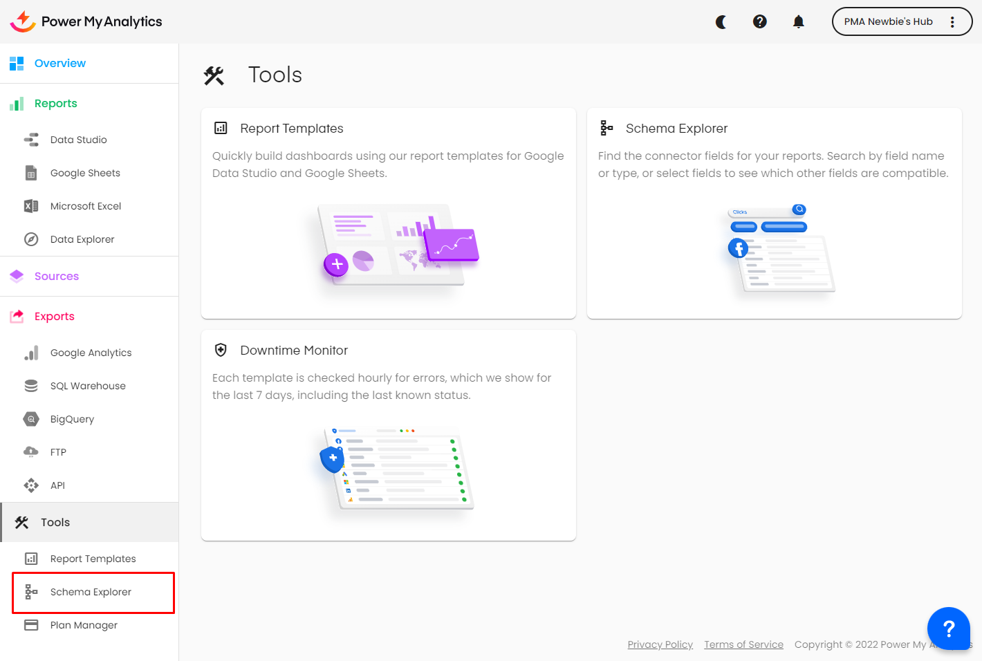Select the BigQuery export

72,419
